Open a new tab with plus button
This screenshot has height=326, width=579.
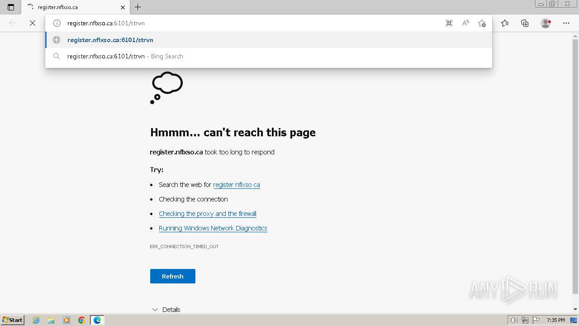(138, 7)
